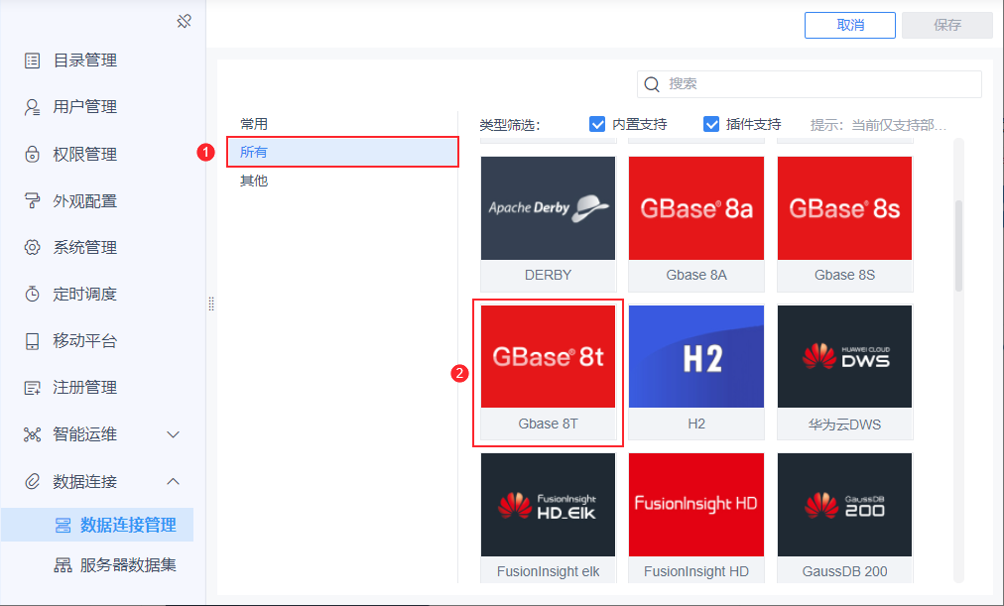Screen dimensions: 1004x606
Task: Click the Gbase 8T label text
Action: click(548, 424)
